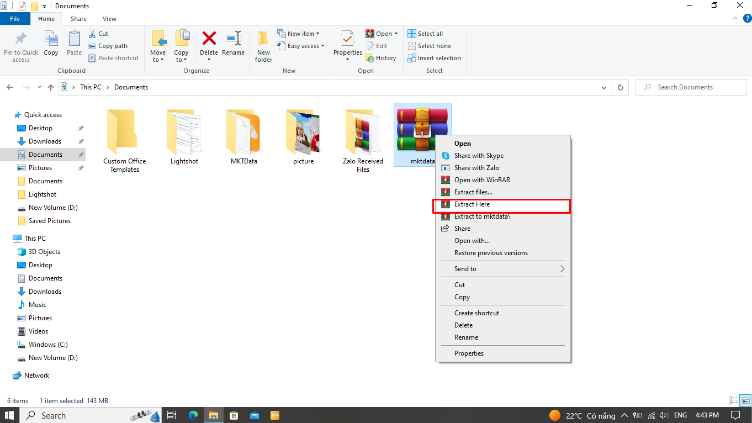Click the red Delete icon in ribbon
Screen dimensions: 752x423
click(x=209, y=39)
